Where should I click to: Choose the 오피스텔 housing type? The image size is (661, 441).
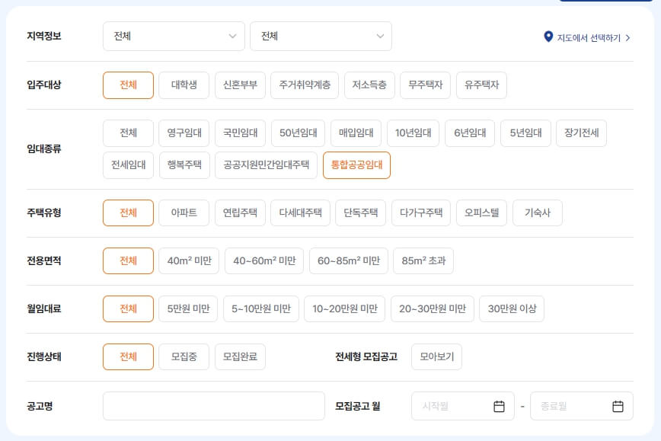tap(481, 213)
